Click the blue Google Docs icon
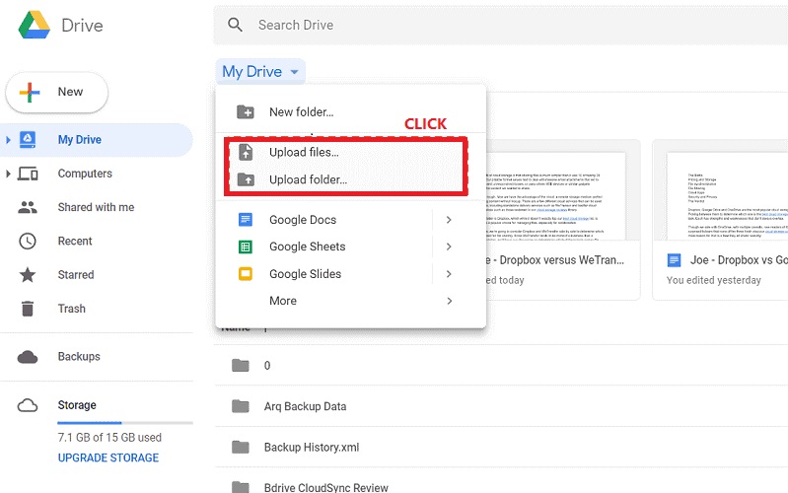The width and height of the screenshot is (788, 493). [x=246, y=220]
